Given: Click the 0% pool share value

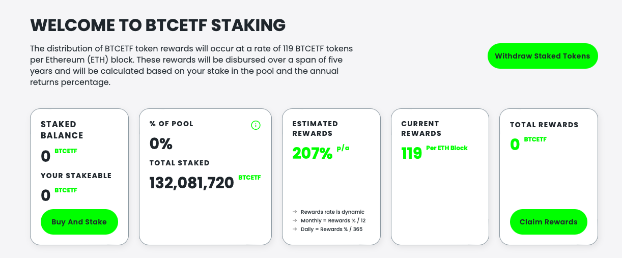Looking at the screenshot, I should click(161, 144).
